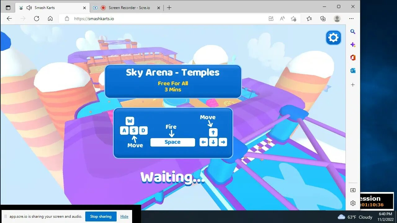This screenshot has height=223, width=397.
Task: Open the taskbar weather widget showing 63°F Cloudy
Action: [x=355, y=217]
